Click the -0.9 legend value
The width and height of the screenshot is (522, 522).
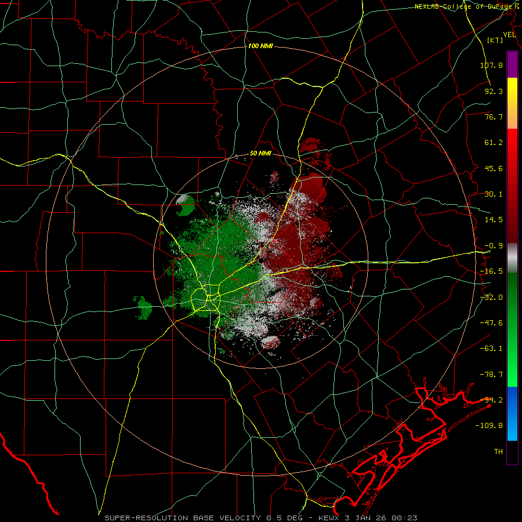click(x=494, y=246)
